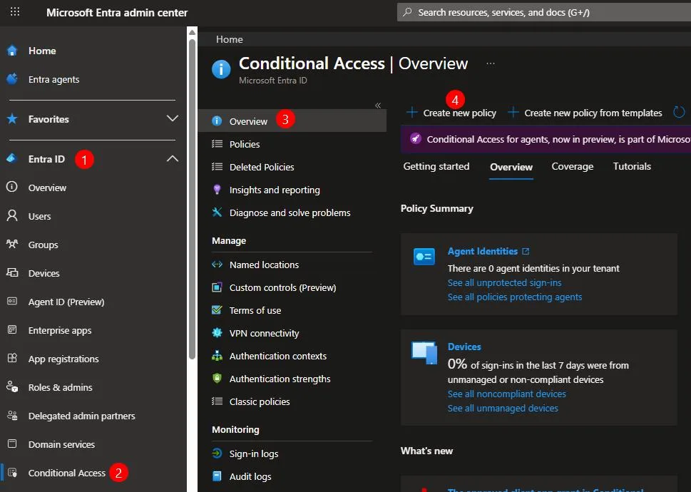
Task: Click the Terms of use checkmark icon
Action: [217, 310]
